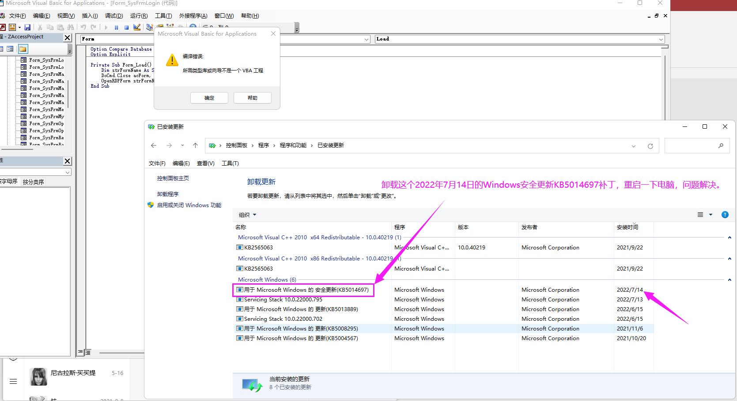The height and width of the screenshot is (401, 737).
Task: Click the Run Sub play icon
Action: (106, 27)
